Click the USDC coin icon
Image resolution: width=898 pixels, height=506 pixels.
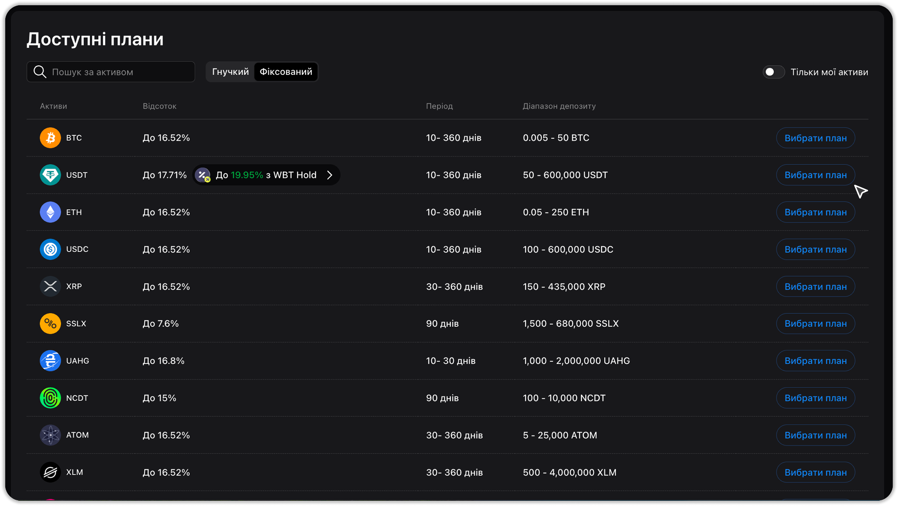tap(50, 249)
